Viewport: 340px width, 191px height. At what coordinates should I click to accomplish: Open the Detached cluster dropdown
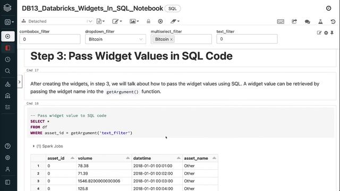click(x=57, y=21)
